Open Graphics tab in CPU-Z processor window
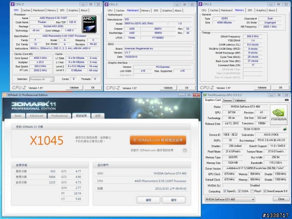This screenshot has height=219, width=292. coord(73,10)
